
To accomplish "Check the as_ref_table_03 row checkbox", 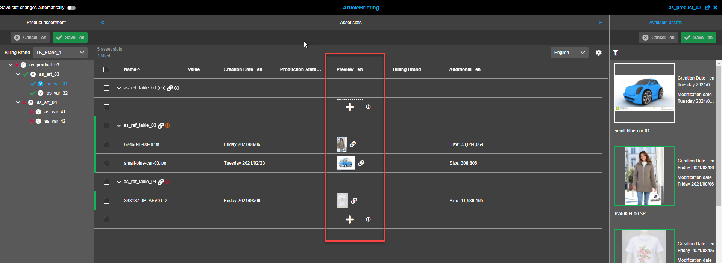I will 107,126.
